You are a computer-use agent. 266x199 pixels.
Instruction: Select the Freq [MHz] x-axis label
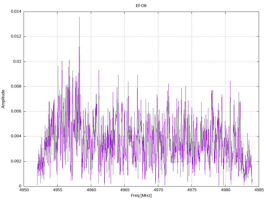point(141,195)
